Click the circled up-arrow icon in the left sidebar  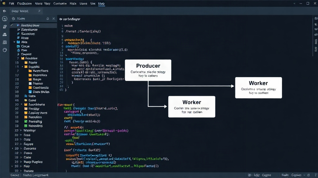tap(5, 19)
